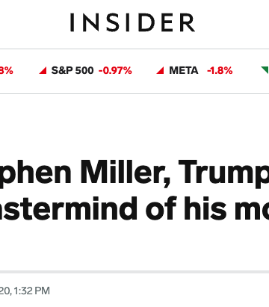
Task: Click the "500" number in the ticker
Action: point(84,70)
